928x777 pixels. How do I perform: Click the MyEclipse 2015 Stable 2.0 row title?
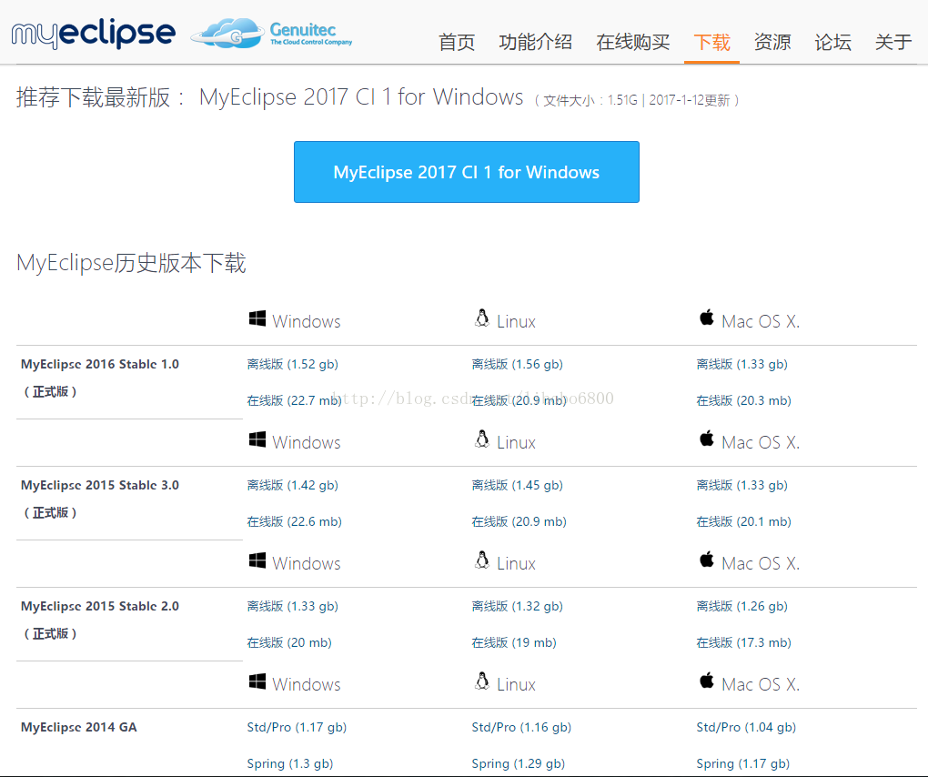[100, 607]
